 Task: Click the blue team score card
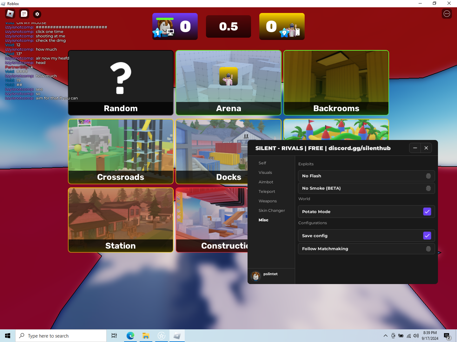(175, 26)
